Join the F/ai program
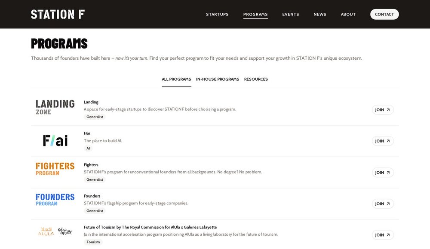Viewport: 430px width, 249px height. pos(383,141)
